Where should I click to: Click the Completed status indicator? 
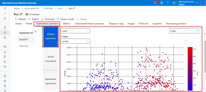(x=32, y=14)
